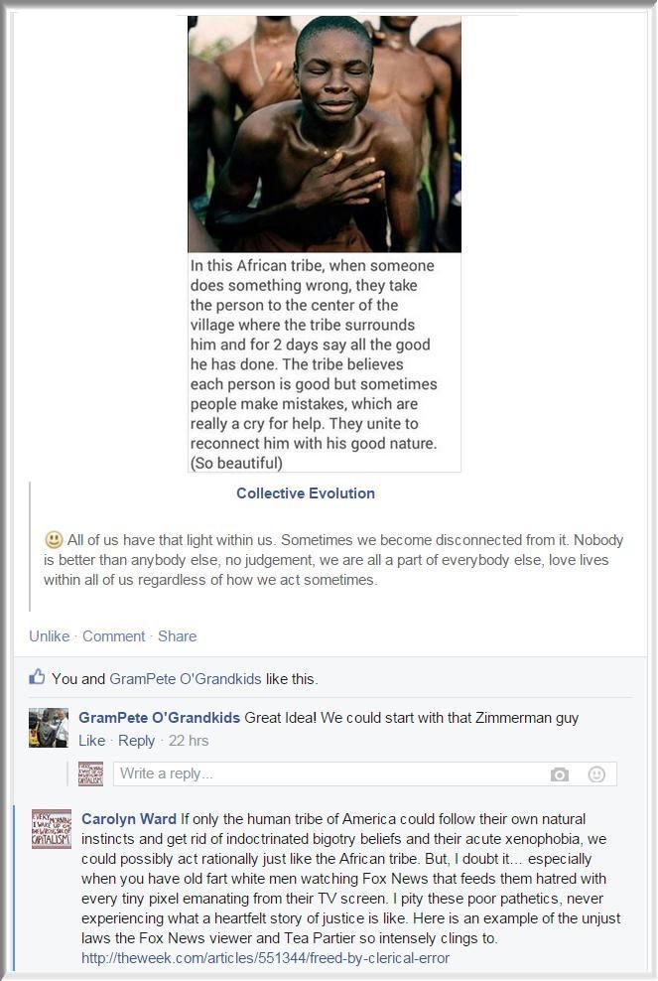This screenshot has height=981, width=658.
Task: Click GramPete O'Grandkids comment author name
Action: [159, 718]
